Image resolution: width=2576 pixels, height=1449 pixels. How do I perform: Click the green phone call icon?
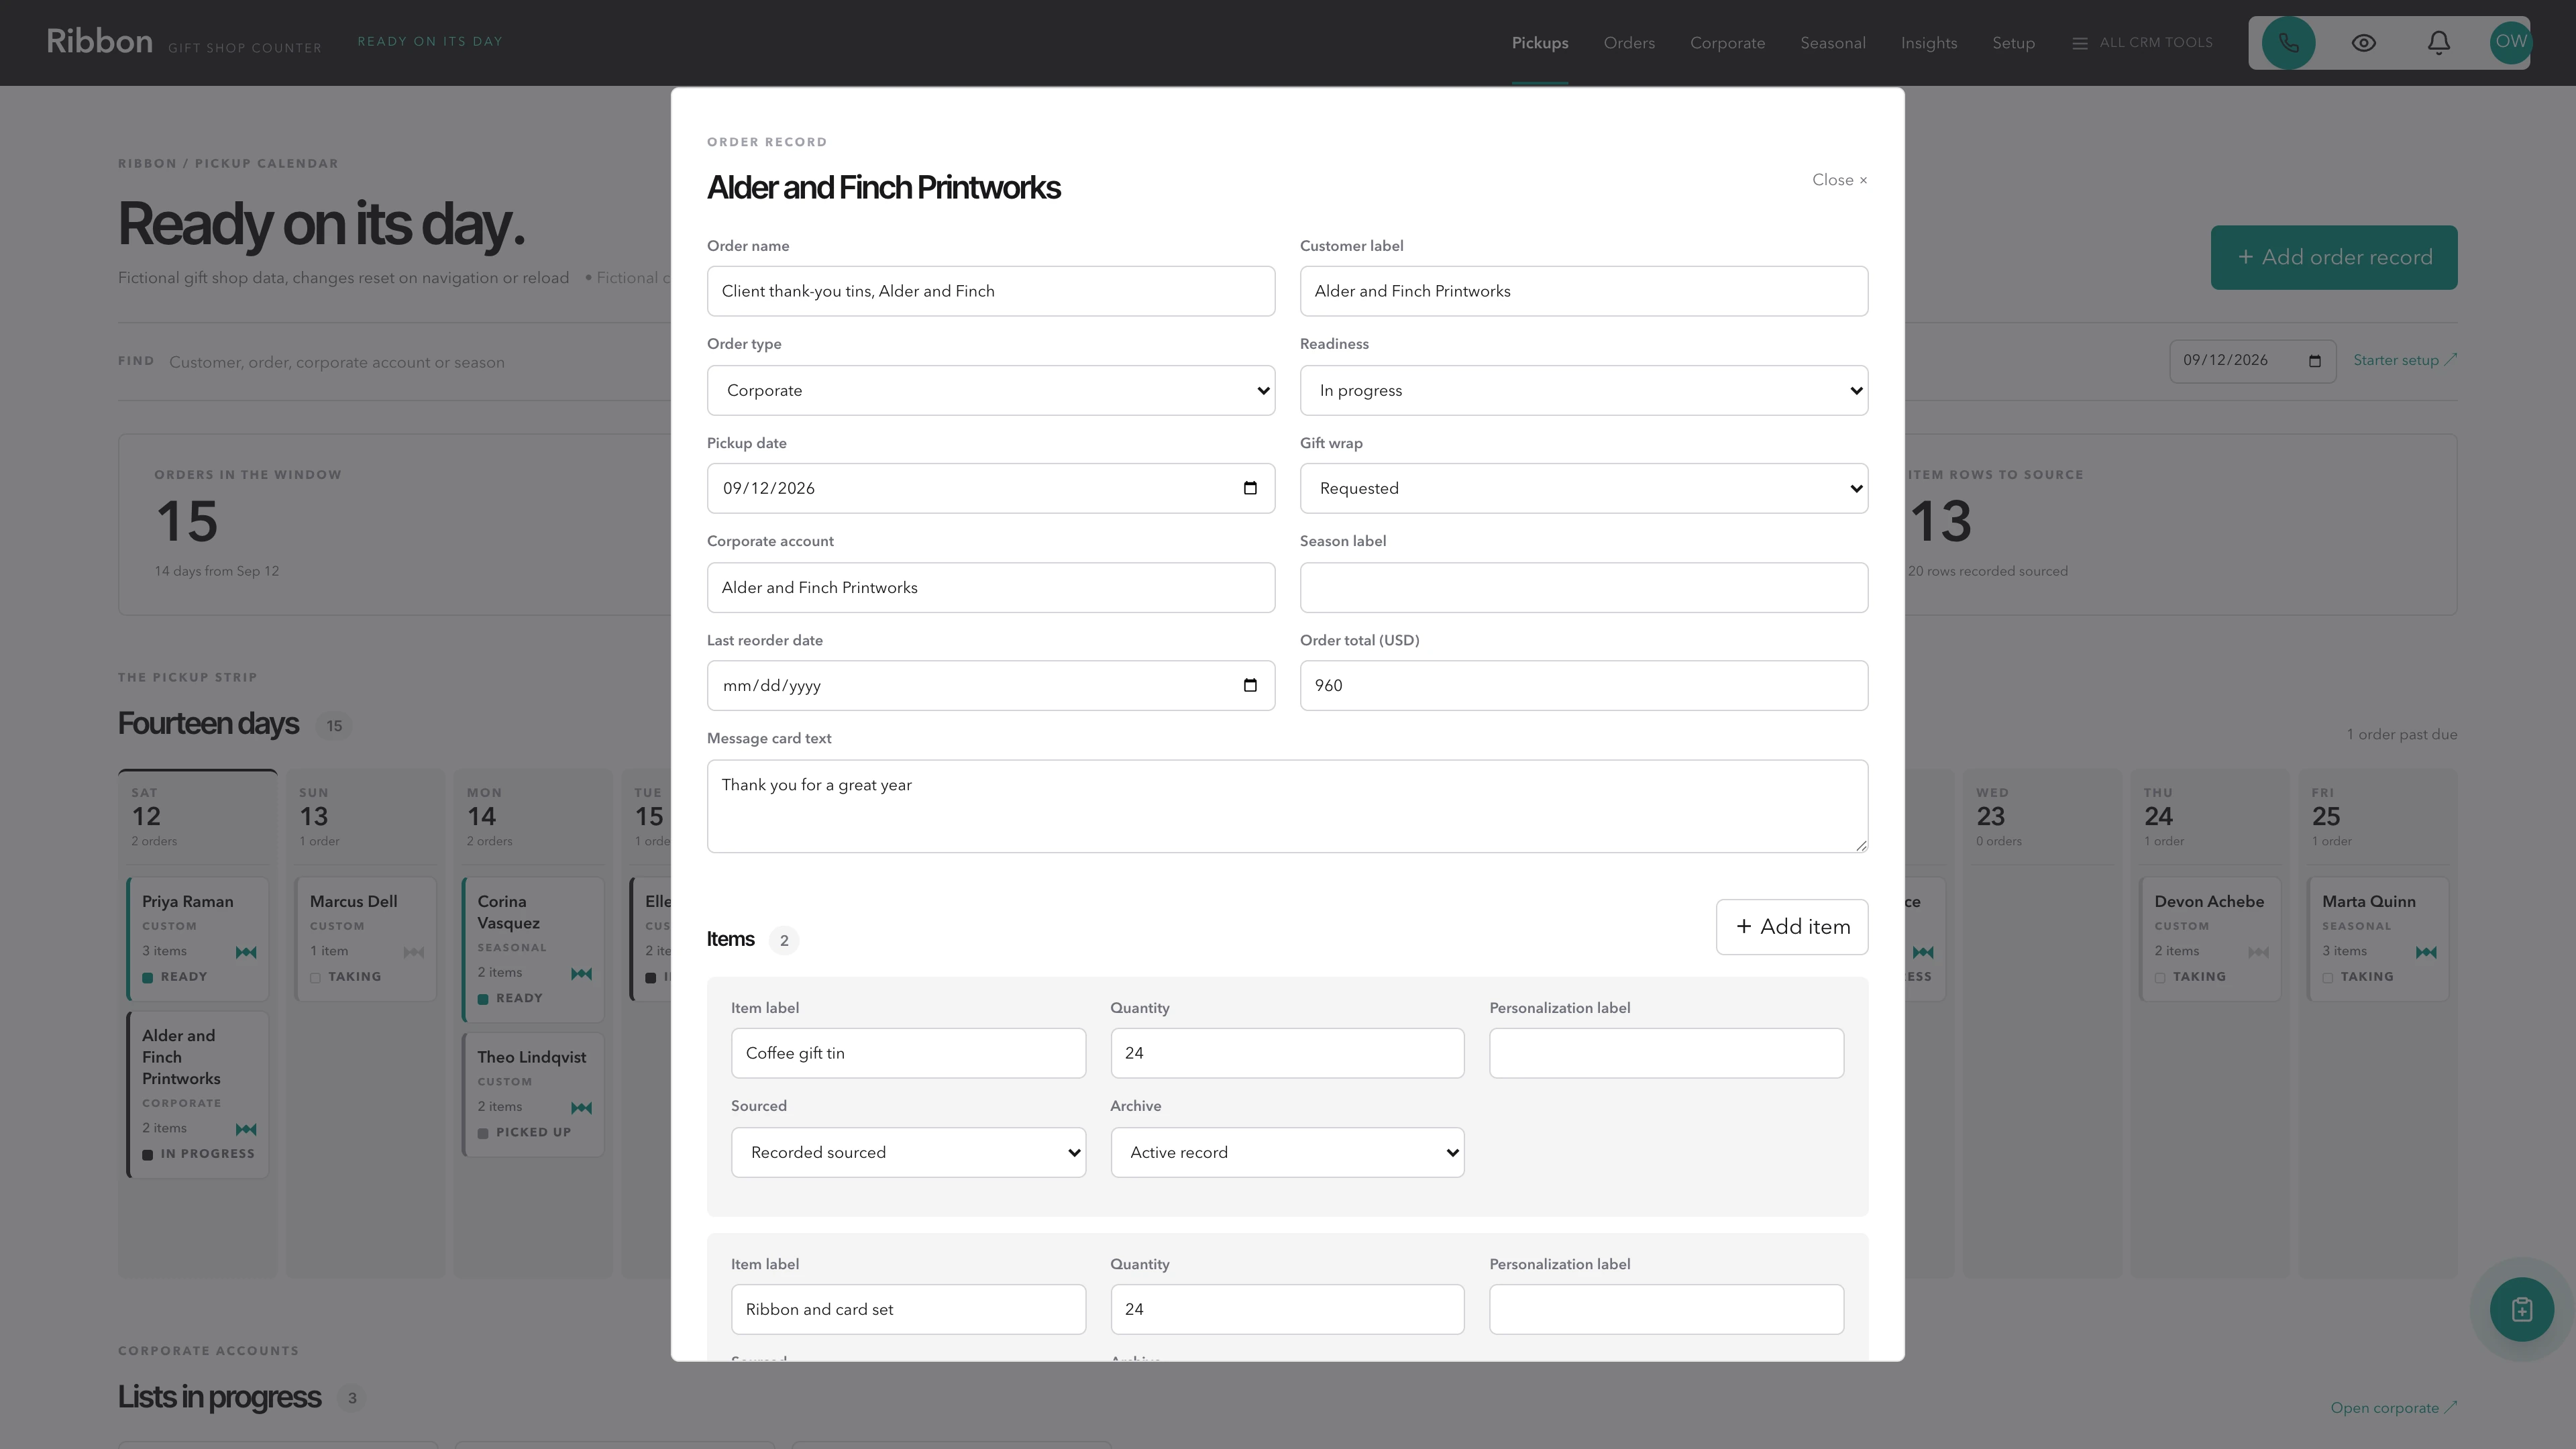point(2288,43)
